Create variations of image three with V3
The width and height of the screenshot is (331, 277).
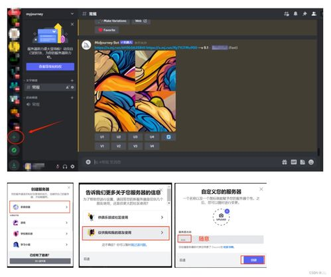(135, 146)
